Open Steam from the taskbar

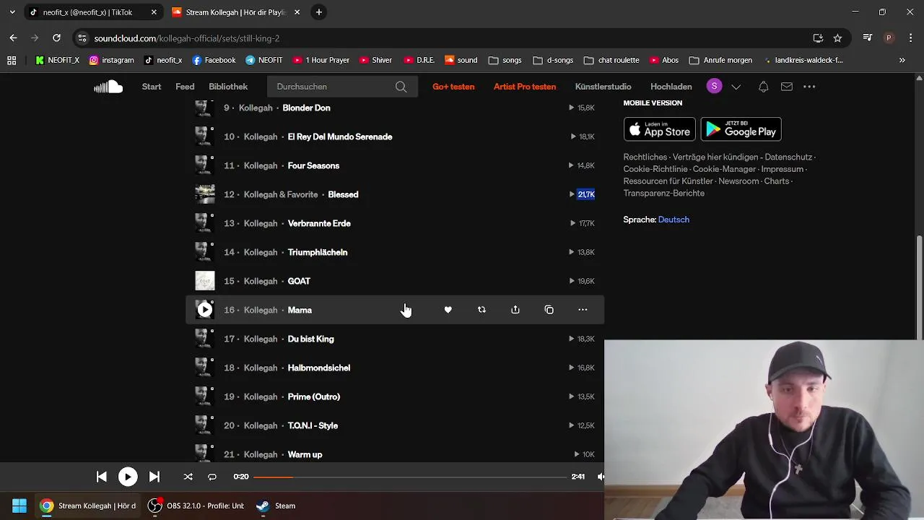(276, 506)
